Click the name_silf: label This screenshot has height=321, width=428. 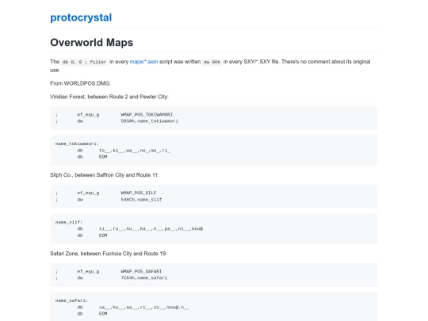69,222
